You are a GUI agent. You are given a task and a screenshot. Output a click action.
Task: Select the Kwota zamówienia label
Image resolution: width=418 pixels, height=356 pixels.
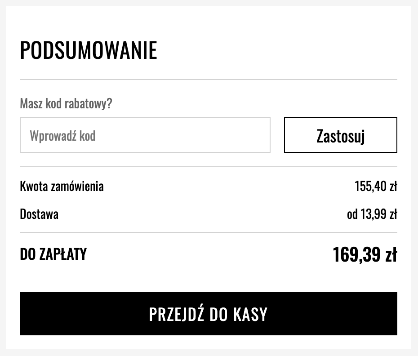[62, 186]
